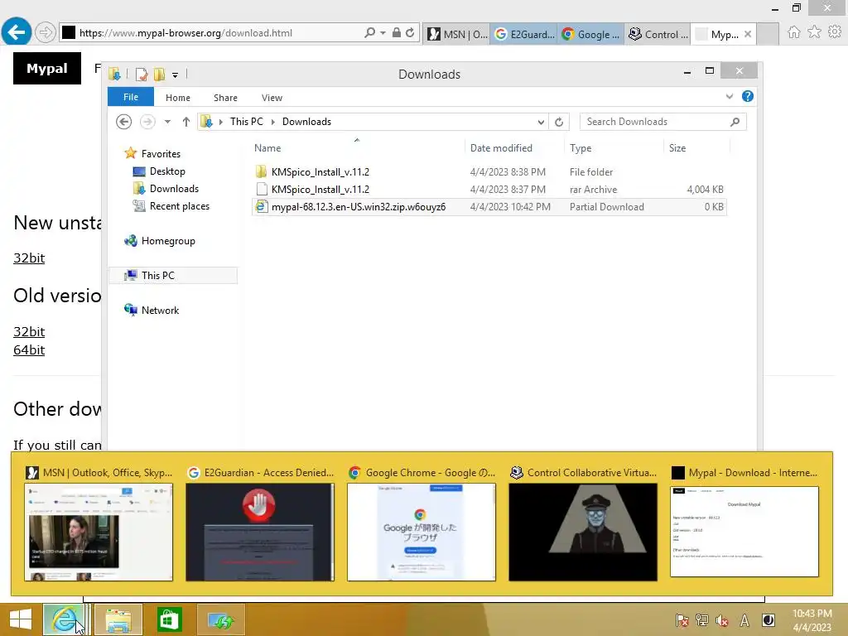Open Explorer File ribbon tab
The width and height of the screenshot is (848, 636).
[x=131, y=97]
